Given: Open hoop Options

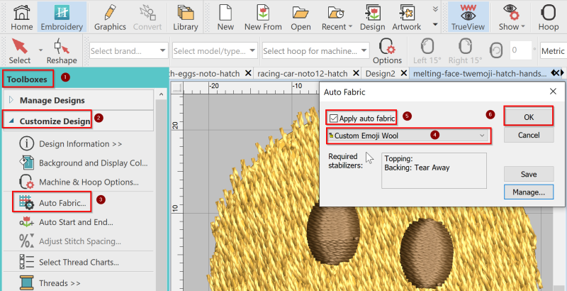Looking at the screenshot, I should [x=387, y=51].
